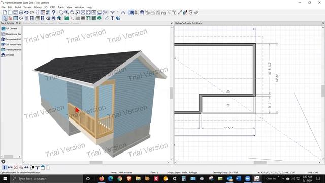Viewport: 325px width, 183px height.
Task: Select Perspective Full Overview in palette
Action: [x=11, y=39]
